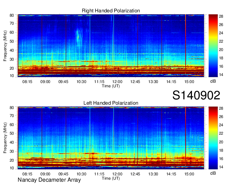Click the 26 dB label on the bottom colorbar
This screenshot has height=184, width=227.
coord(221,117)
